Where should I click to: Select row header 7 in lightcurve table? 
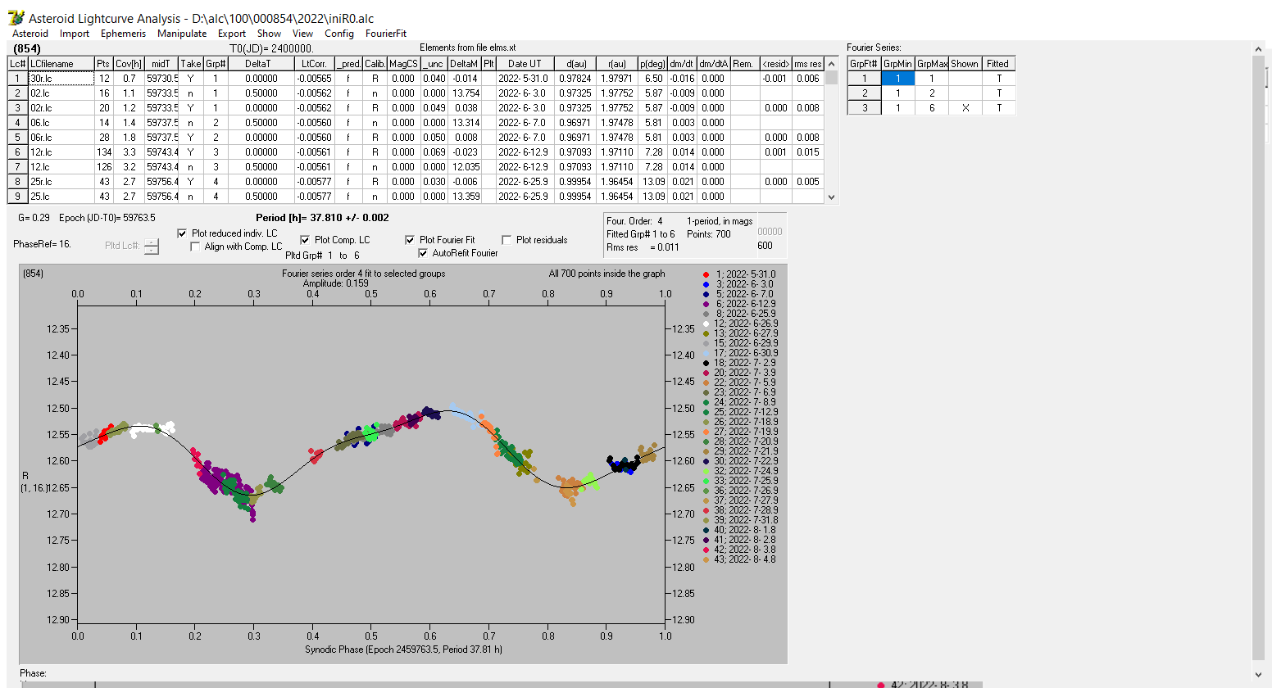[18, 167]
